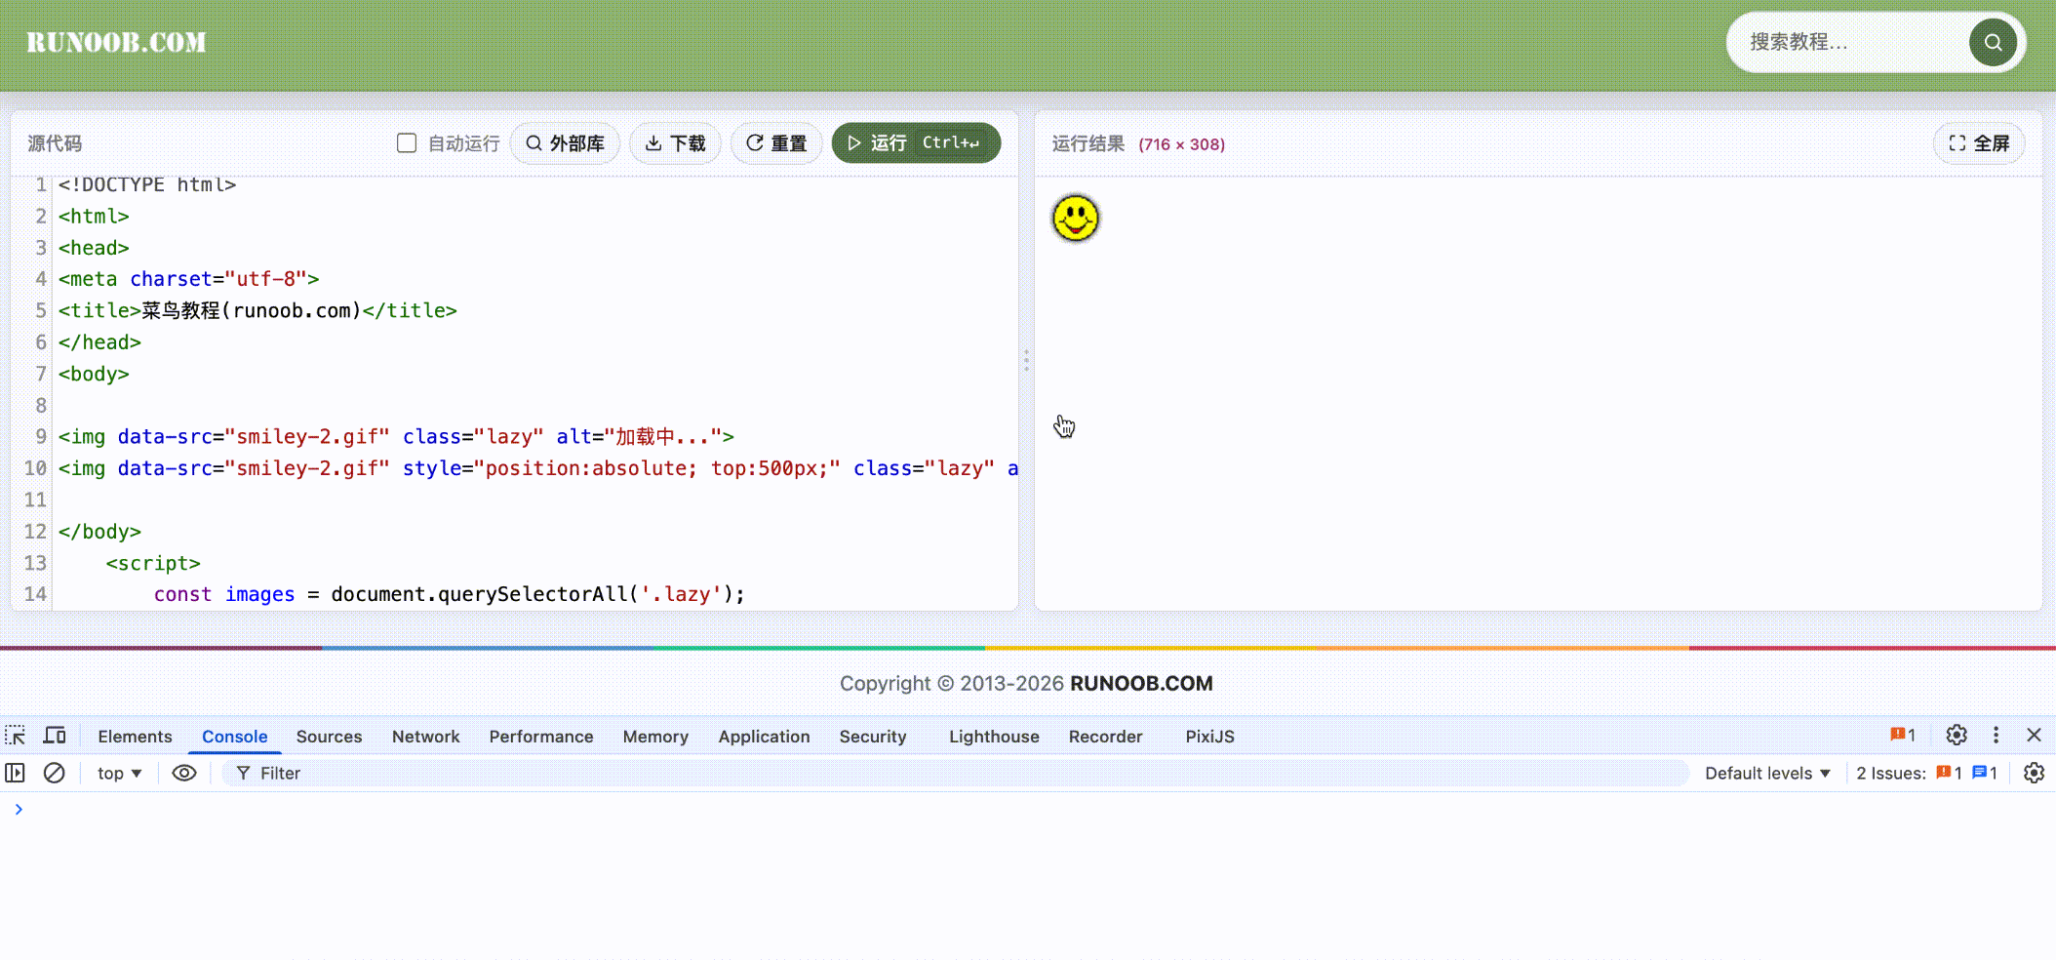The height and width of the screenshot is (960, 2056).
Task: Click the querySelectorAll code line 14
Action: click(449, 594)
